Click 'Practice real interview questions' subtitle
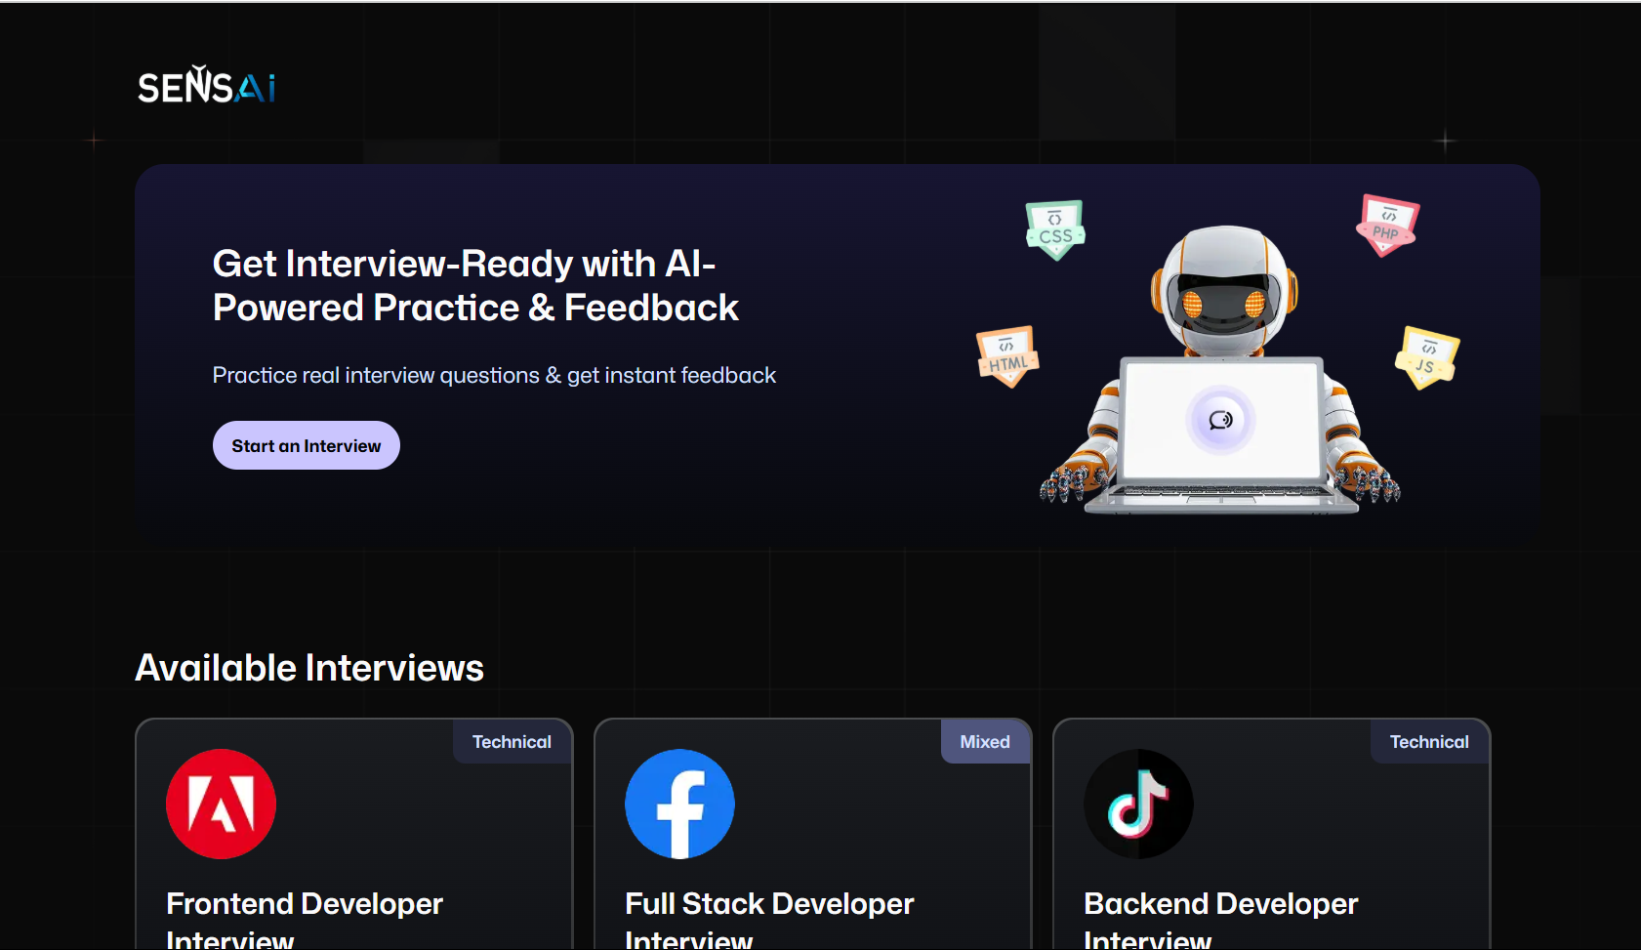The image size is (1641, 950). 494,375
